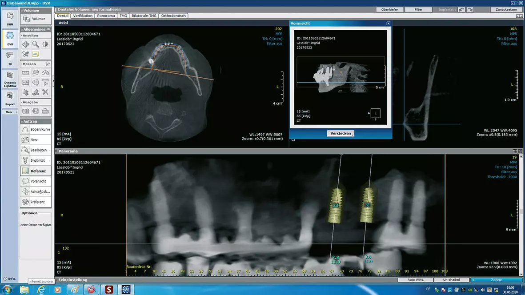Select the protractor angle tool
The image size is (525, 295).
coord(45,72)
